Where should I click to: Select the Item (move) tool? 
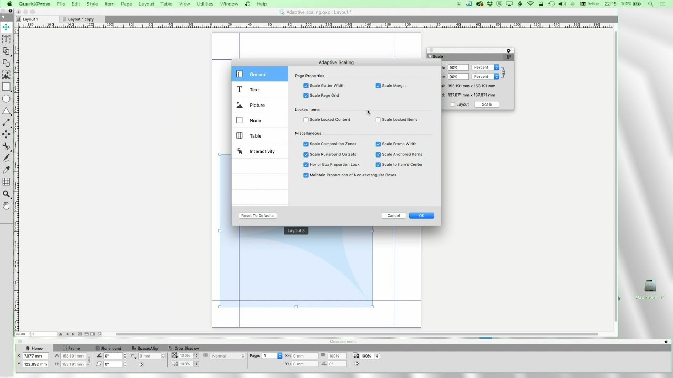(6, 27)
